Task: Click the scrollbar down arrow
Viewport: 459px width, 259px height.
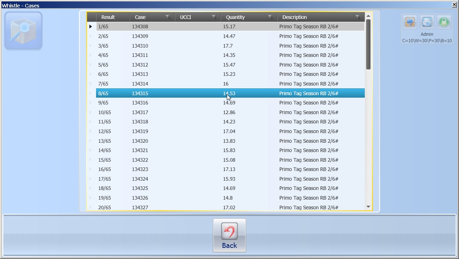Action: pos(368,207)
